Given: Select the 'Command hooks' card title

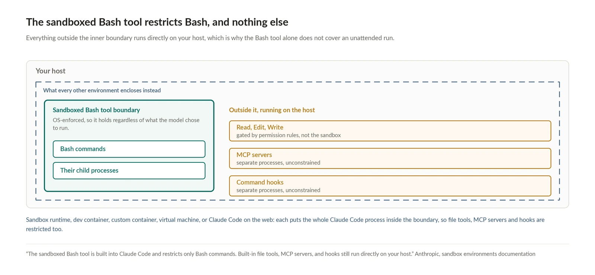Looking at the screenshot, I should click(x=260, y=182).
